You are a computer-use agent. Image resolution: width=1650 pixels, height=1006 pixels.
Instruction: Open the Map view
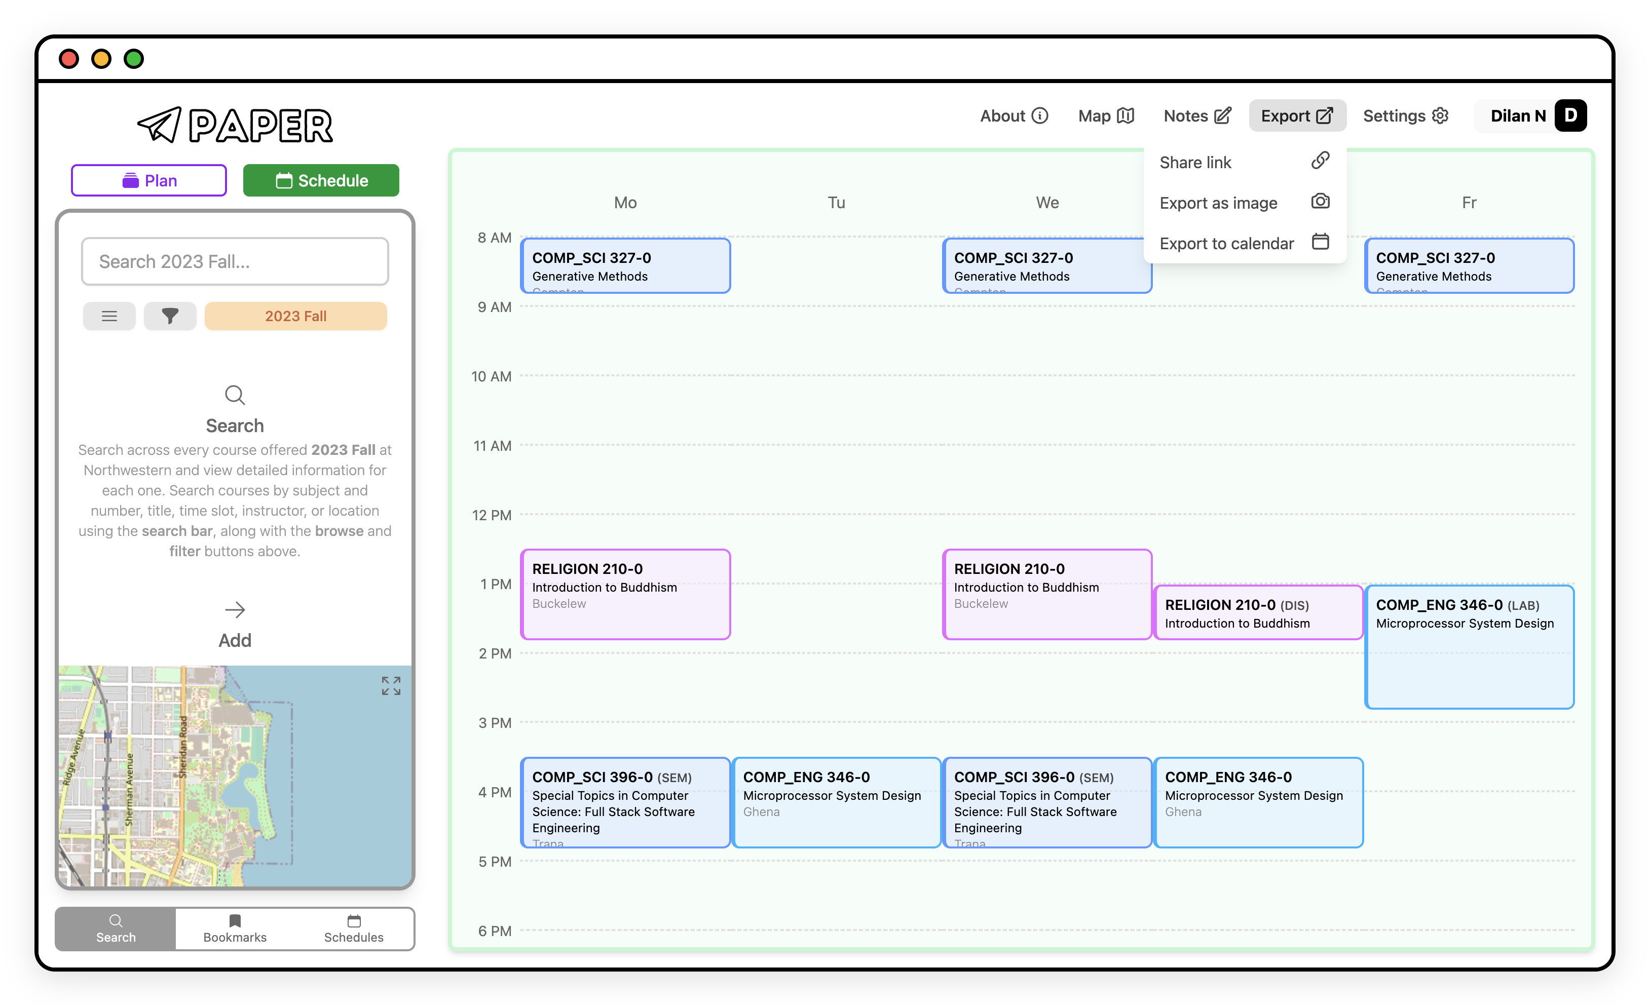click(1106, 116)
